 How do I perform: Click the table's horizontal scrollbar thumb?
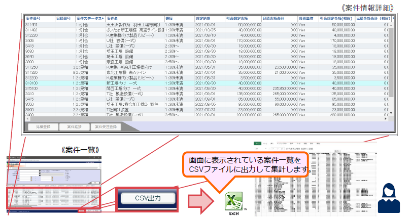(x=80, y=119)
